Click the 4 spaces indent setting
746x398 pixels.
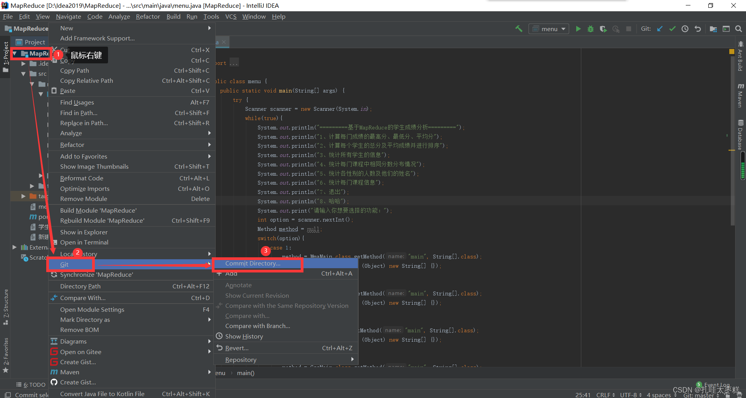click(661, 395)
